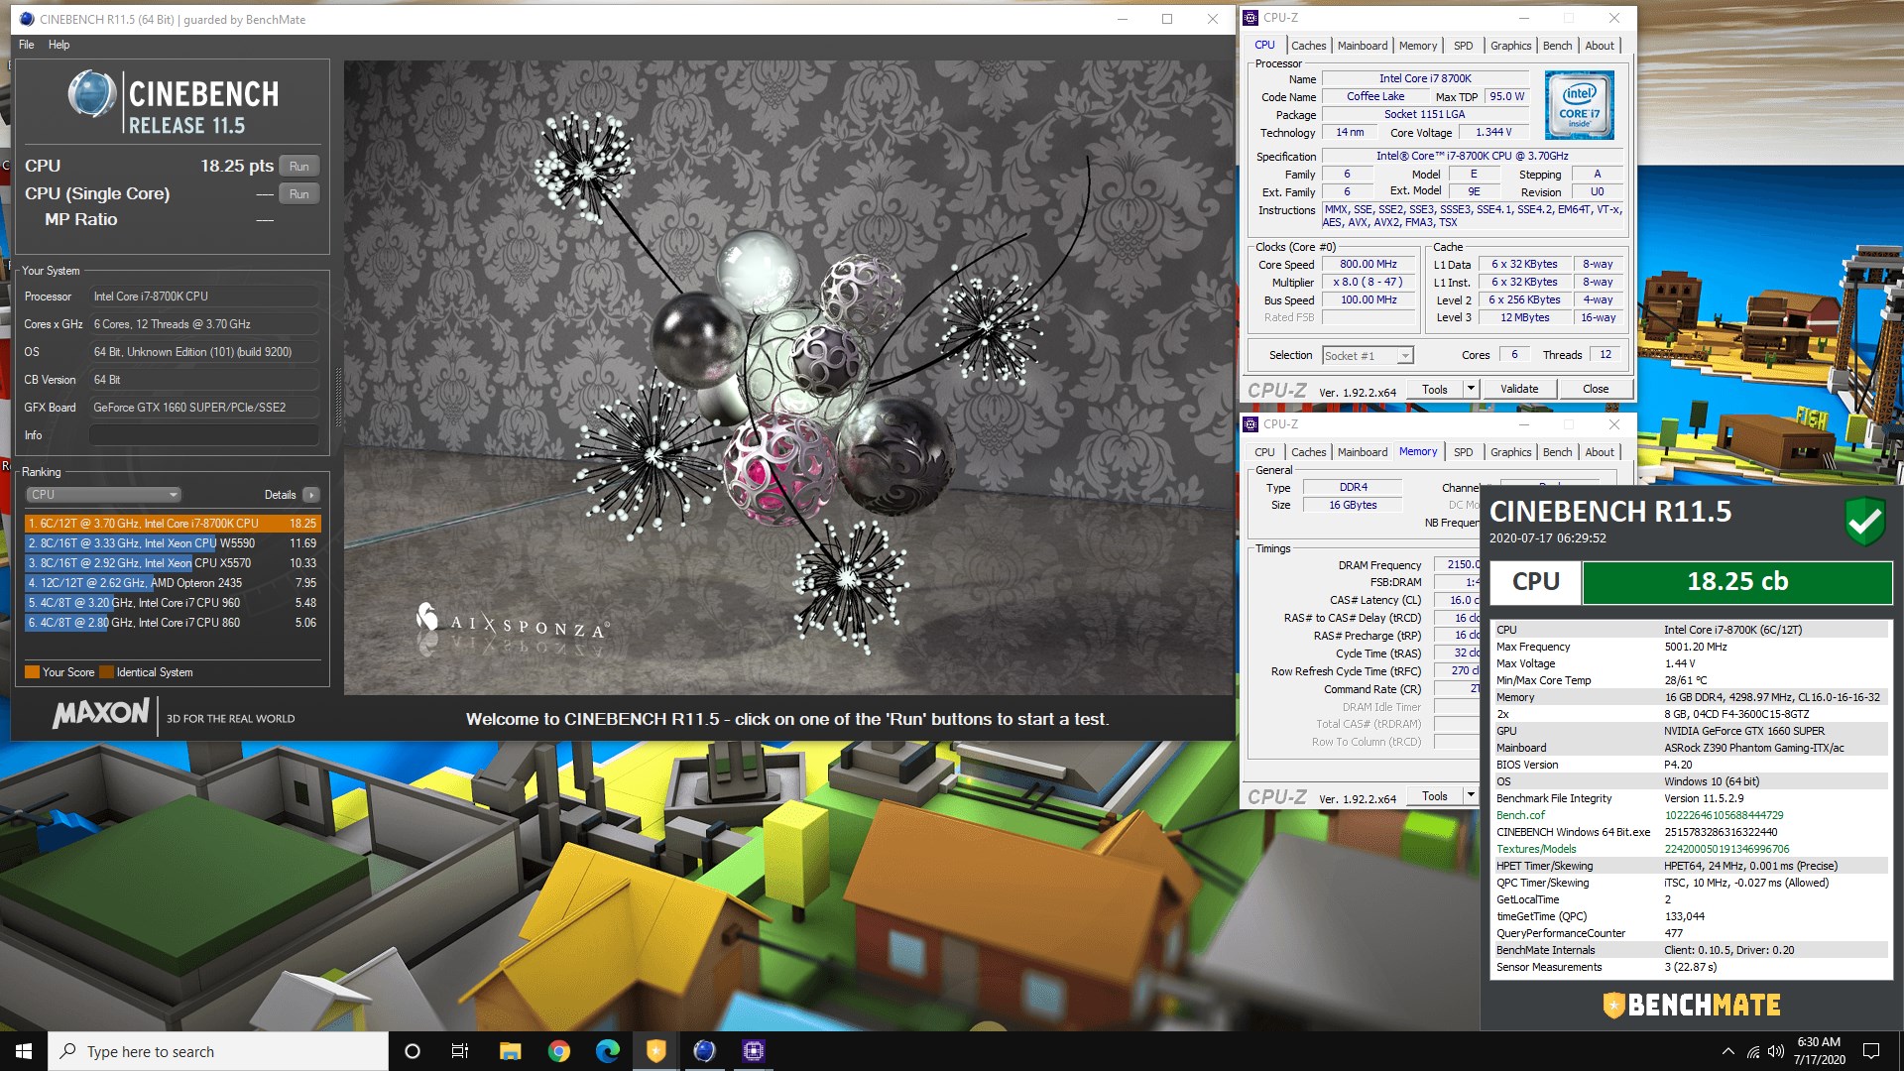
Task: Select ranking row Intel Core i7-8700K 18.25
Action: pyautogui.click(x=173, y=524)
